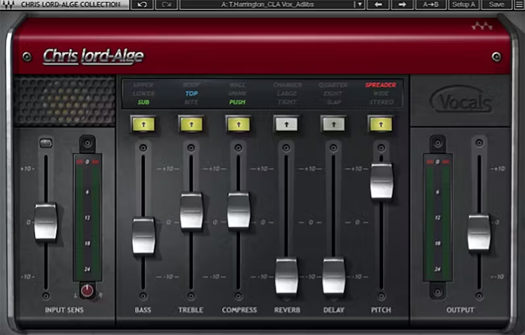Toggle the Bass mode button above its fader

coord(143,124)
